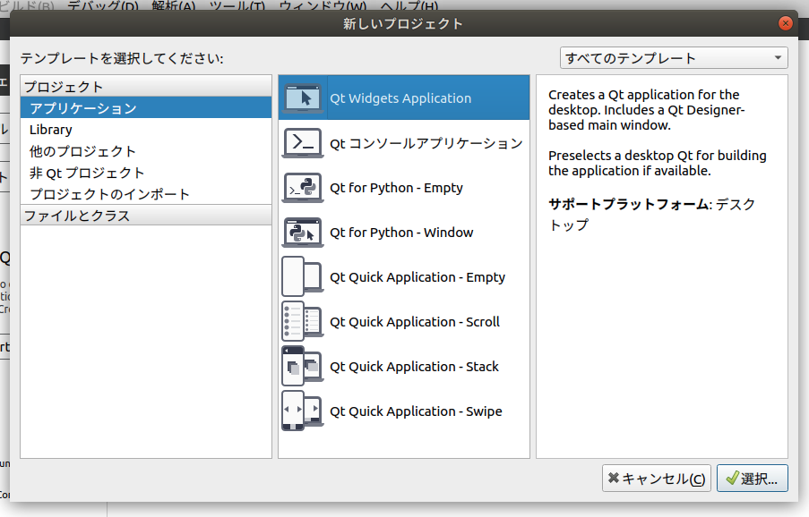
Task: Open the すべてのテンプレート dropdown
Action: coord(673,58)
